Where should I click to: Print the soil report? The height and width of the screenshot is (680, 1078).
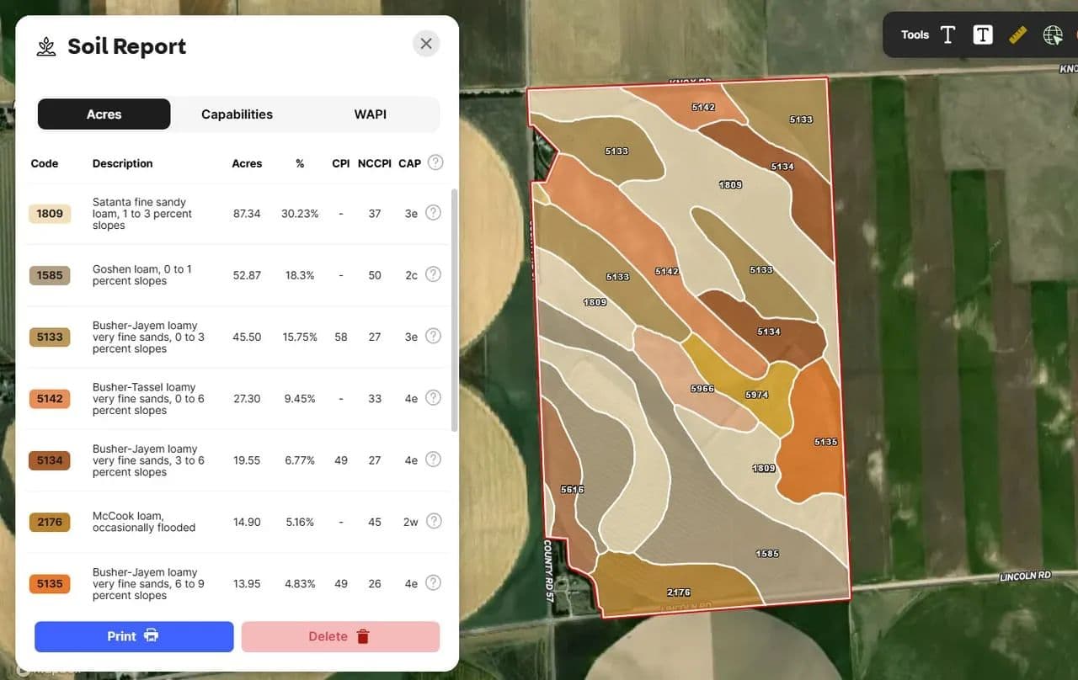click(x=134, y=636)
